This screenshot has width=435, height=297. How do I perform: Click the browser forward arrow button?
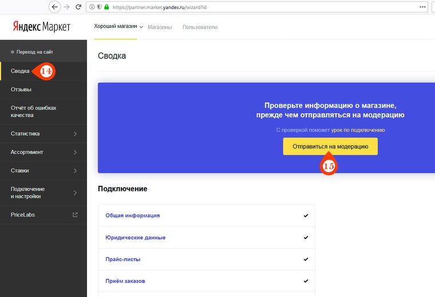(67, 7)
